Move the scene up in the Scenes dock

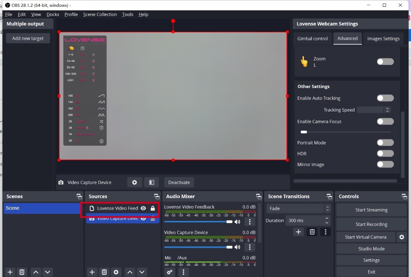pos(36,272)
